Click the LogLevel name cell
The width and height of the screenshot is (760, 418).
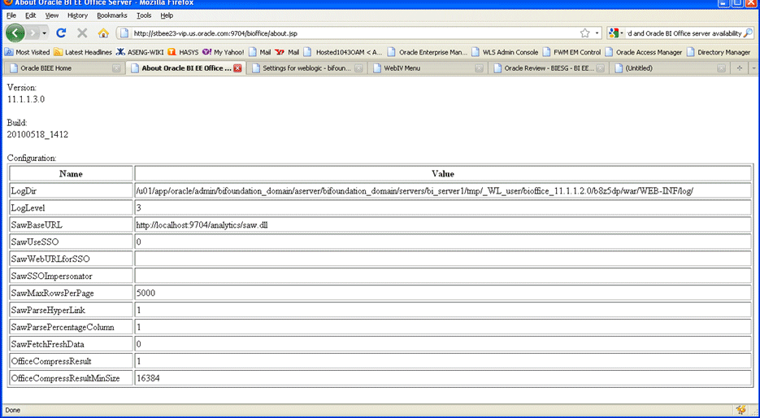72,208
